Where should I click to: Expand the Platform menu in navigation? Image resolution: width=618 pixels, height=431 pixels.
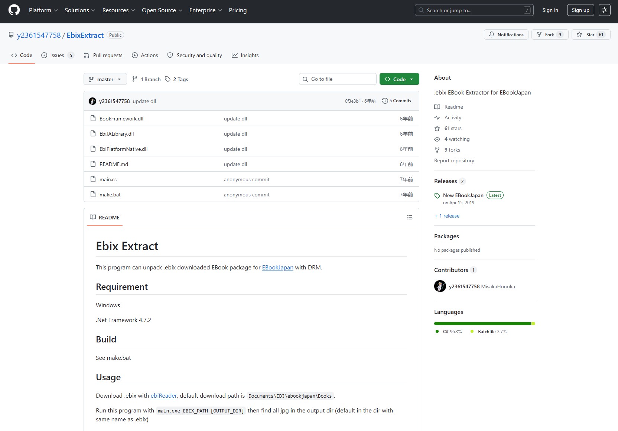coord(43,10)
